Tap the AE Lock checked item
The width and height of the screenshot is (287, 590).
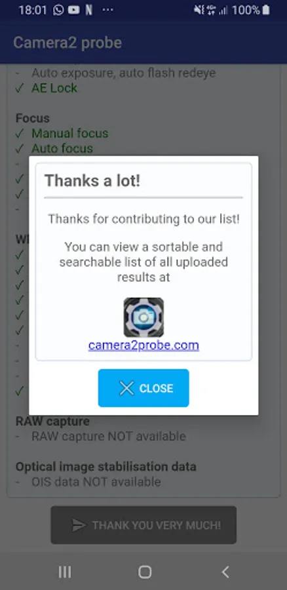point(54,88)
